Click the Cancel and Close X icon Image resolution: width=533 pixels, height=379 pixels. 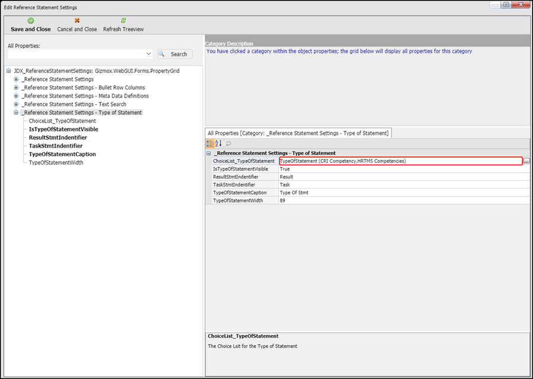point(77,21)
